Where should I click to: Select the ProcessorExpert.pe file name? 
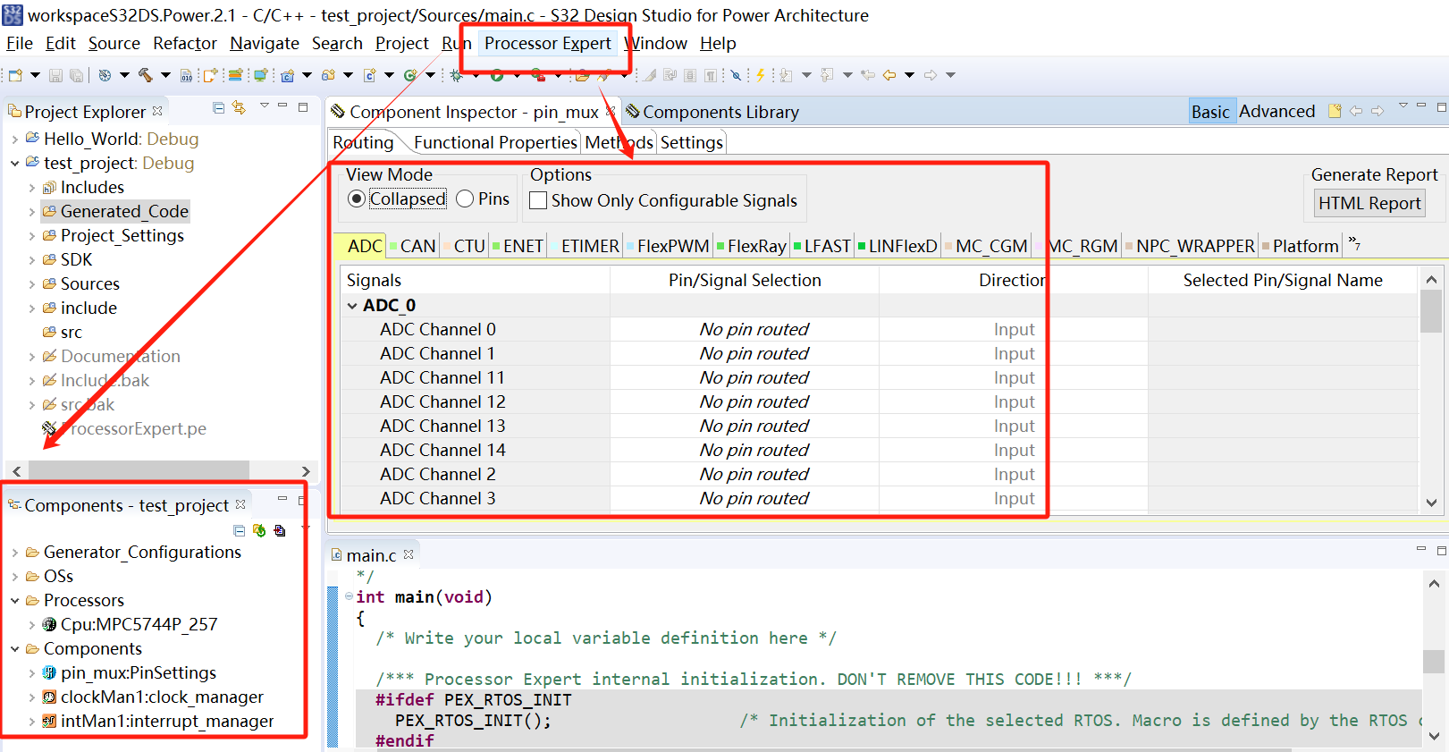click(135, 428)
